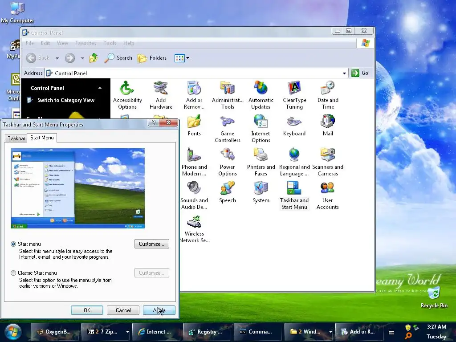This screenshot has width=456, height=342.
Task: Select Classic Start menu radio button
Action: pos(13,273)
